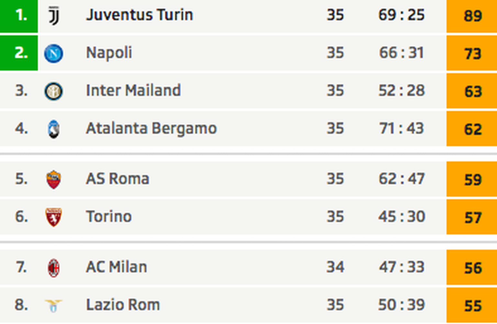
Task: Click the Lazio Rom eagle logo
Action: [54, 305]
